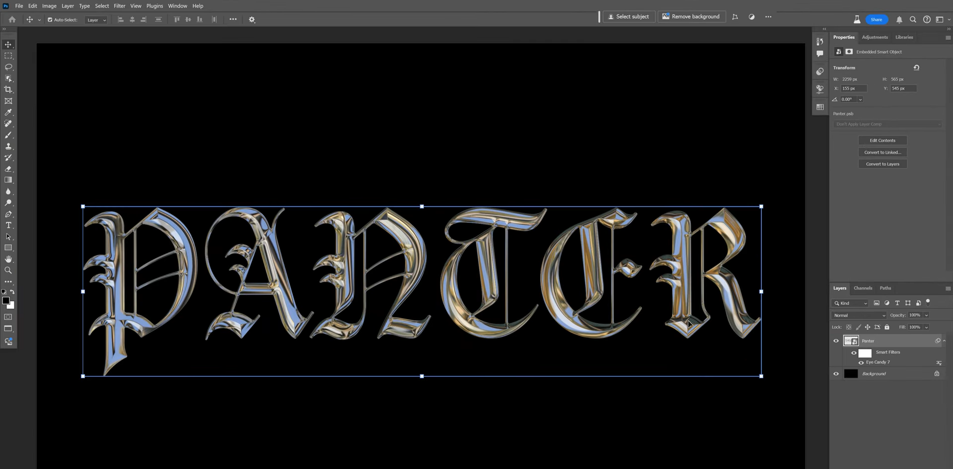Screen dimensions: 953x469
Task: Open the Fill dropdown arrow
Action: tap(926, 327)
